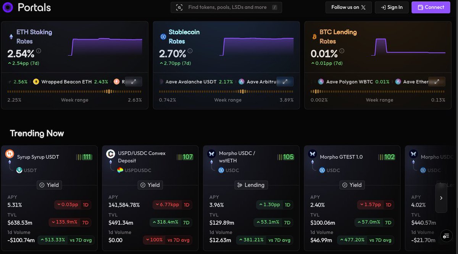Click the Bitcoin icon on BTC Lending Rates card

click(314, 36)
